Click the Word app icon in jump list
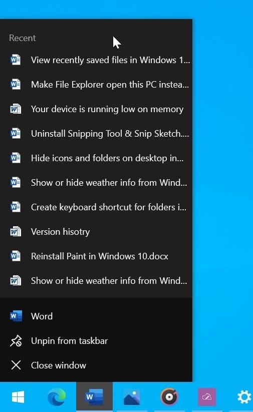253x412 pixels. click(16, 316)
